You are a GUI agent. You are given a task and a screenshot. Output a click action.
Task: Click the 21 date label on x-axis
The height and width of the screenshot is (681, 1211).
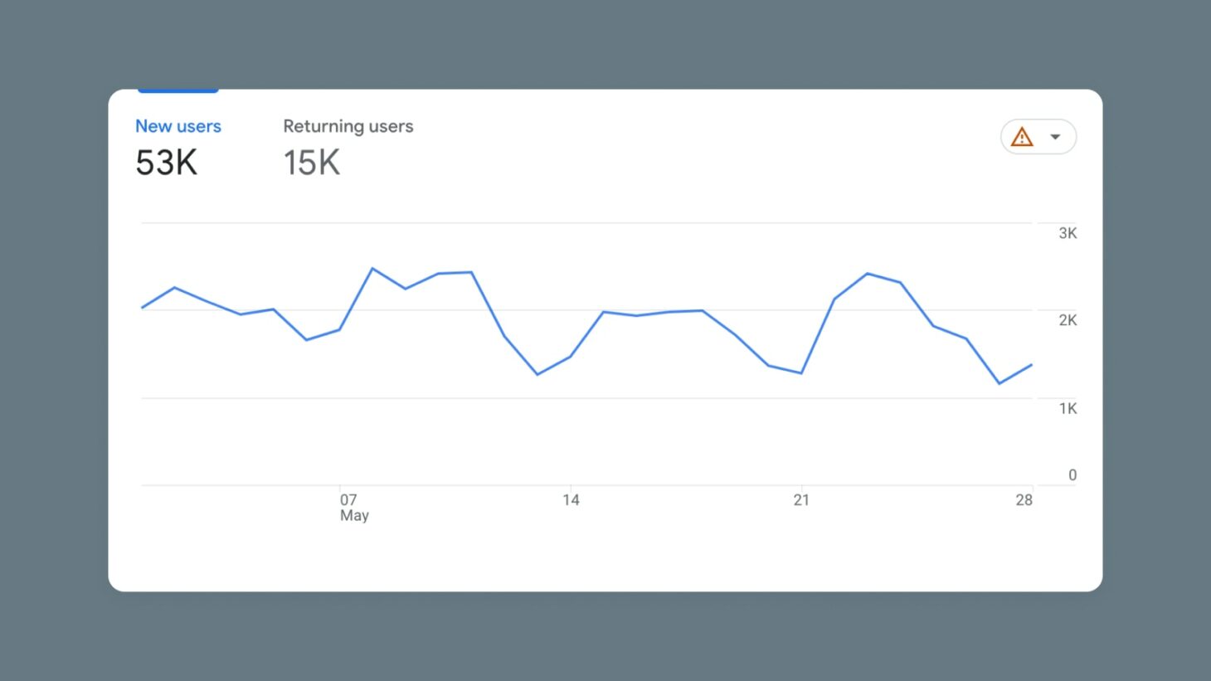coord(801,499)
